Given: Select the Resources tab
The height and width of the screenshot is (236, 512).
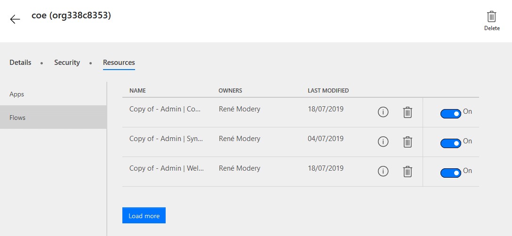Looking at the screenshot, I should tap(119, 63).
